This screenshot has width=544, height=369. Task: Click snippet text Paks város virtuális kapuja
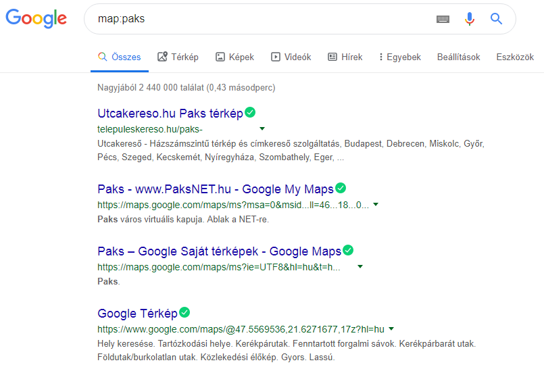point(183,219)
